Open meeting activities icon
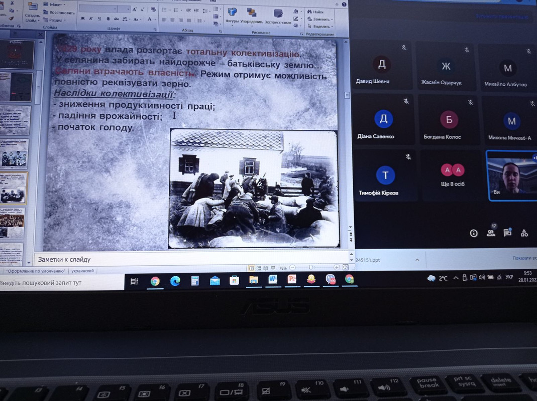 [524, 233]
